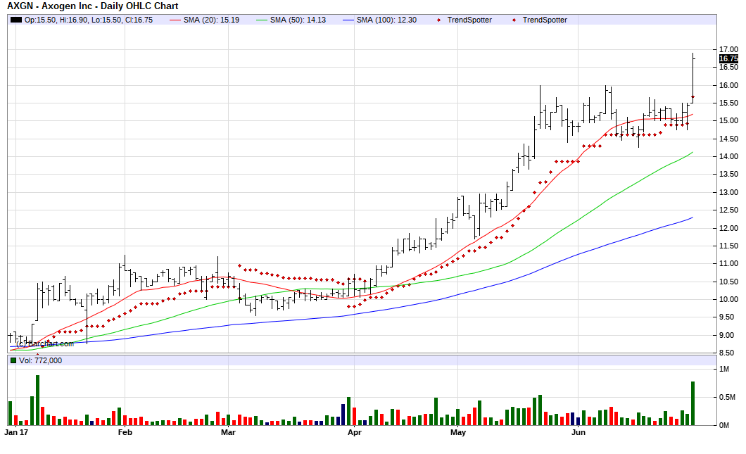Click the Feb date axis label
Viewport: 746px width, 454px height.
125,433
